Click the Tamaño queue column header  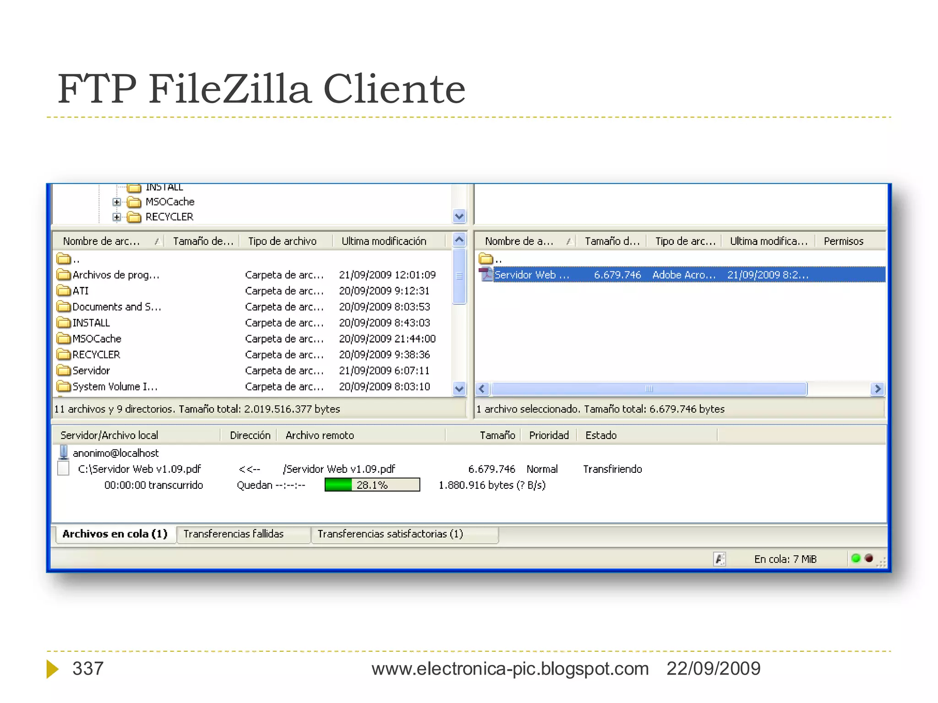point(483,435)
